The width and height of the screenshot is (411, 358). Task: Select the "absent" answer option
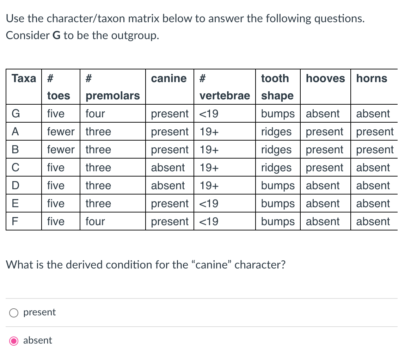pos(37,340)
